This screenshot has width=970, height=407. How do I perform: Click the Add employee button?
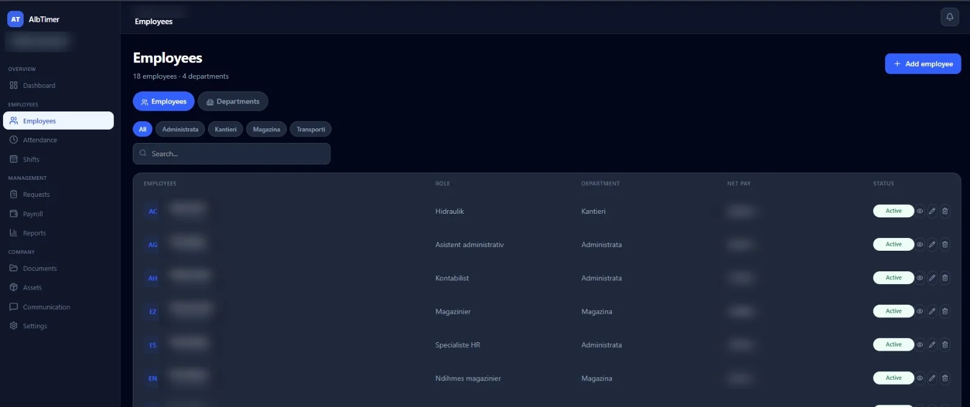click(x=923, y=64)
